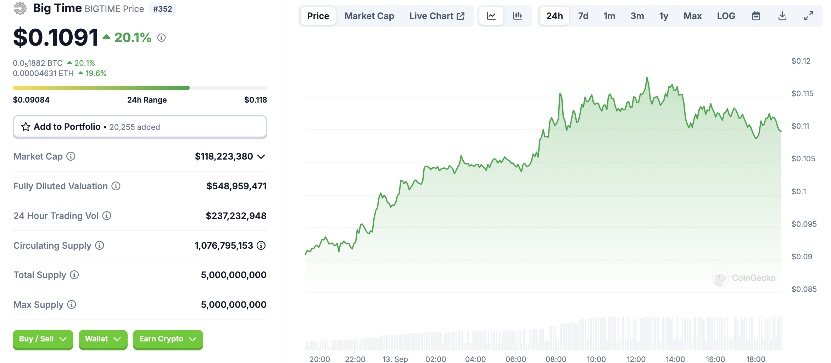Open the Live Chart link

(436, 16)
